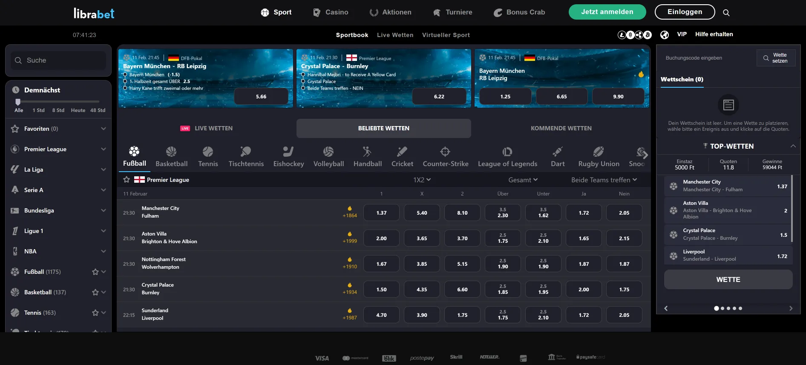Switch to Virtueller Sport tab
The width and height of the screenshot is (806, 365).
pyautogui.click(x=446, y=35)
